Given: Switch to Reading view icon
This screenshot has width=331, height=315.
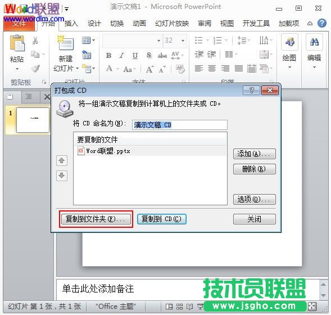Looking at the screenshot, I should (189, 307).
